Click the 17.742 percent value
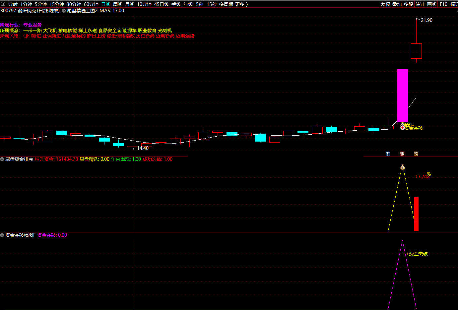 [x=423, y=177]
